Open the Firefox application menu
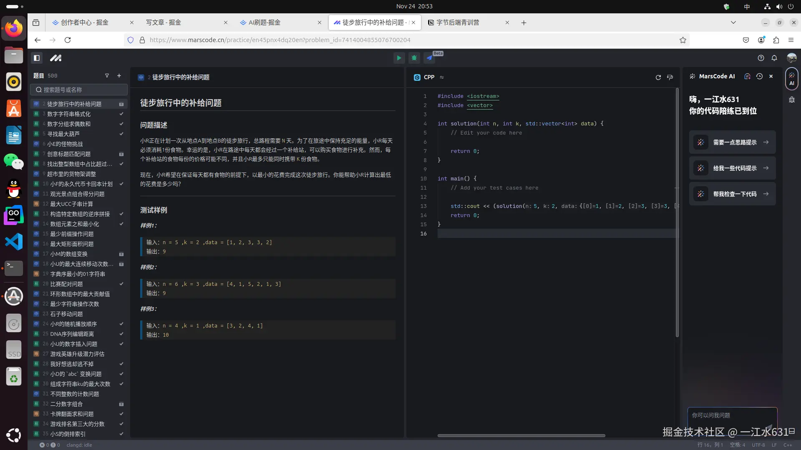 coord(791,40)
